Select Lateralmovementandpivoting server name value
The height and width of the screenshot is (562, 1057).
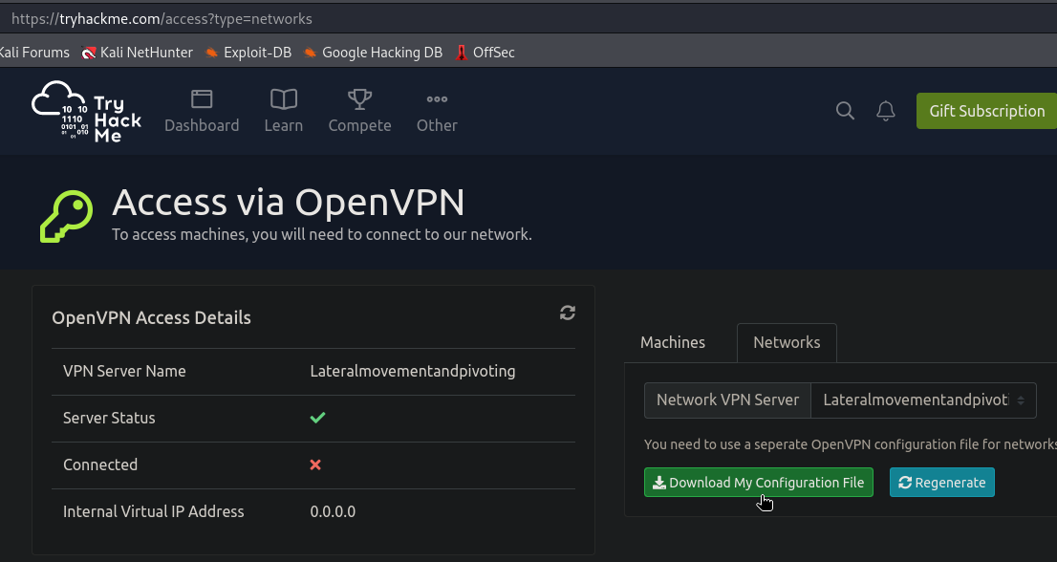click(413, 371)
